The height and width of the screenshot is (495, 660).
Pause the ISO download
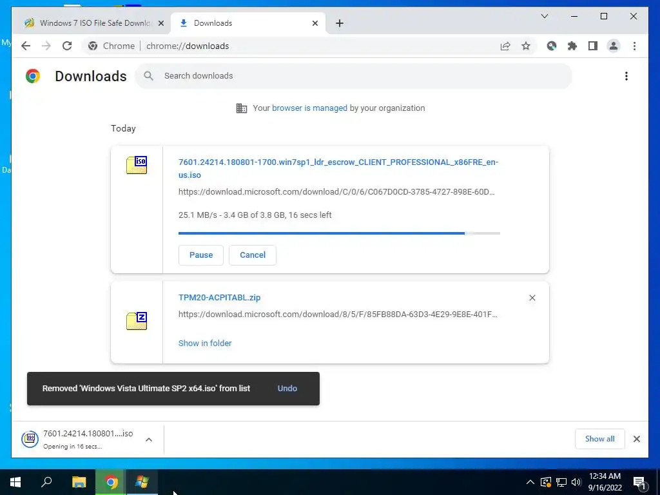coord(201,255)
